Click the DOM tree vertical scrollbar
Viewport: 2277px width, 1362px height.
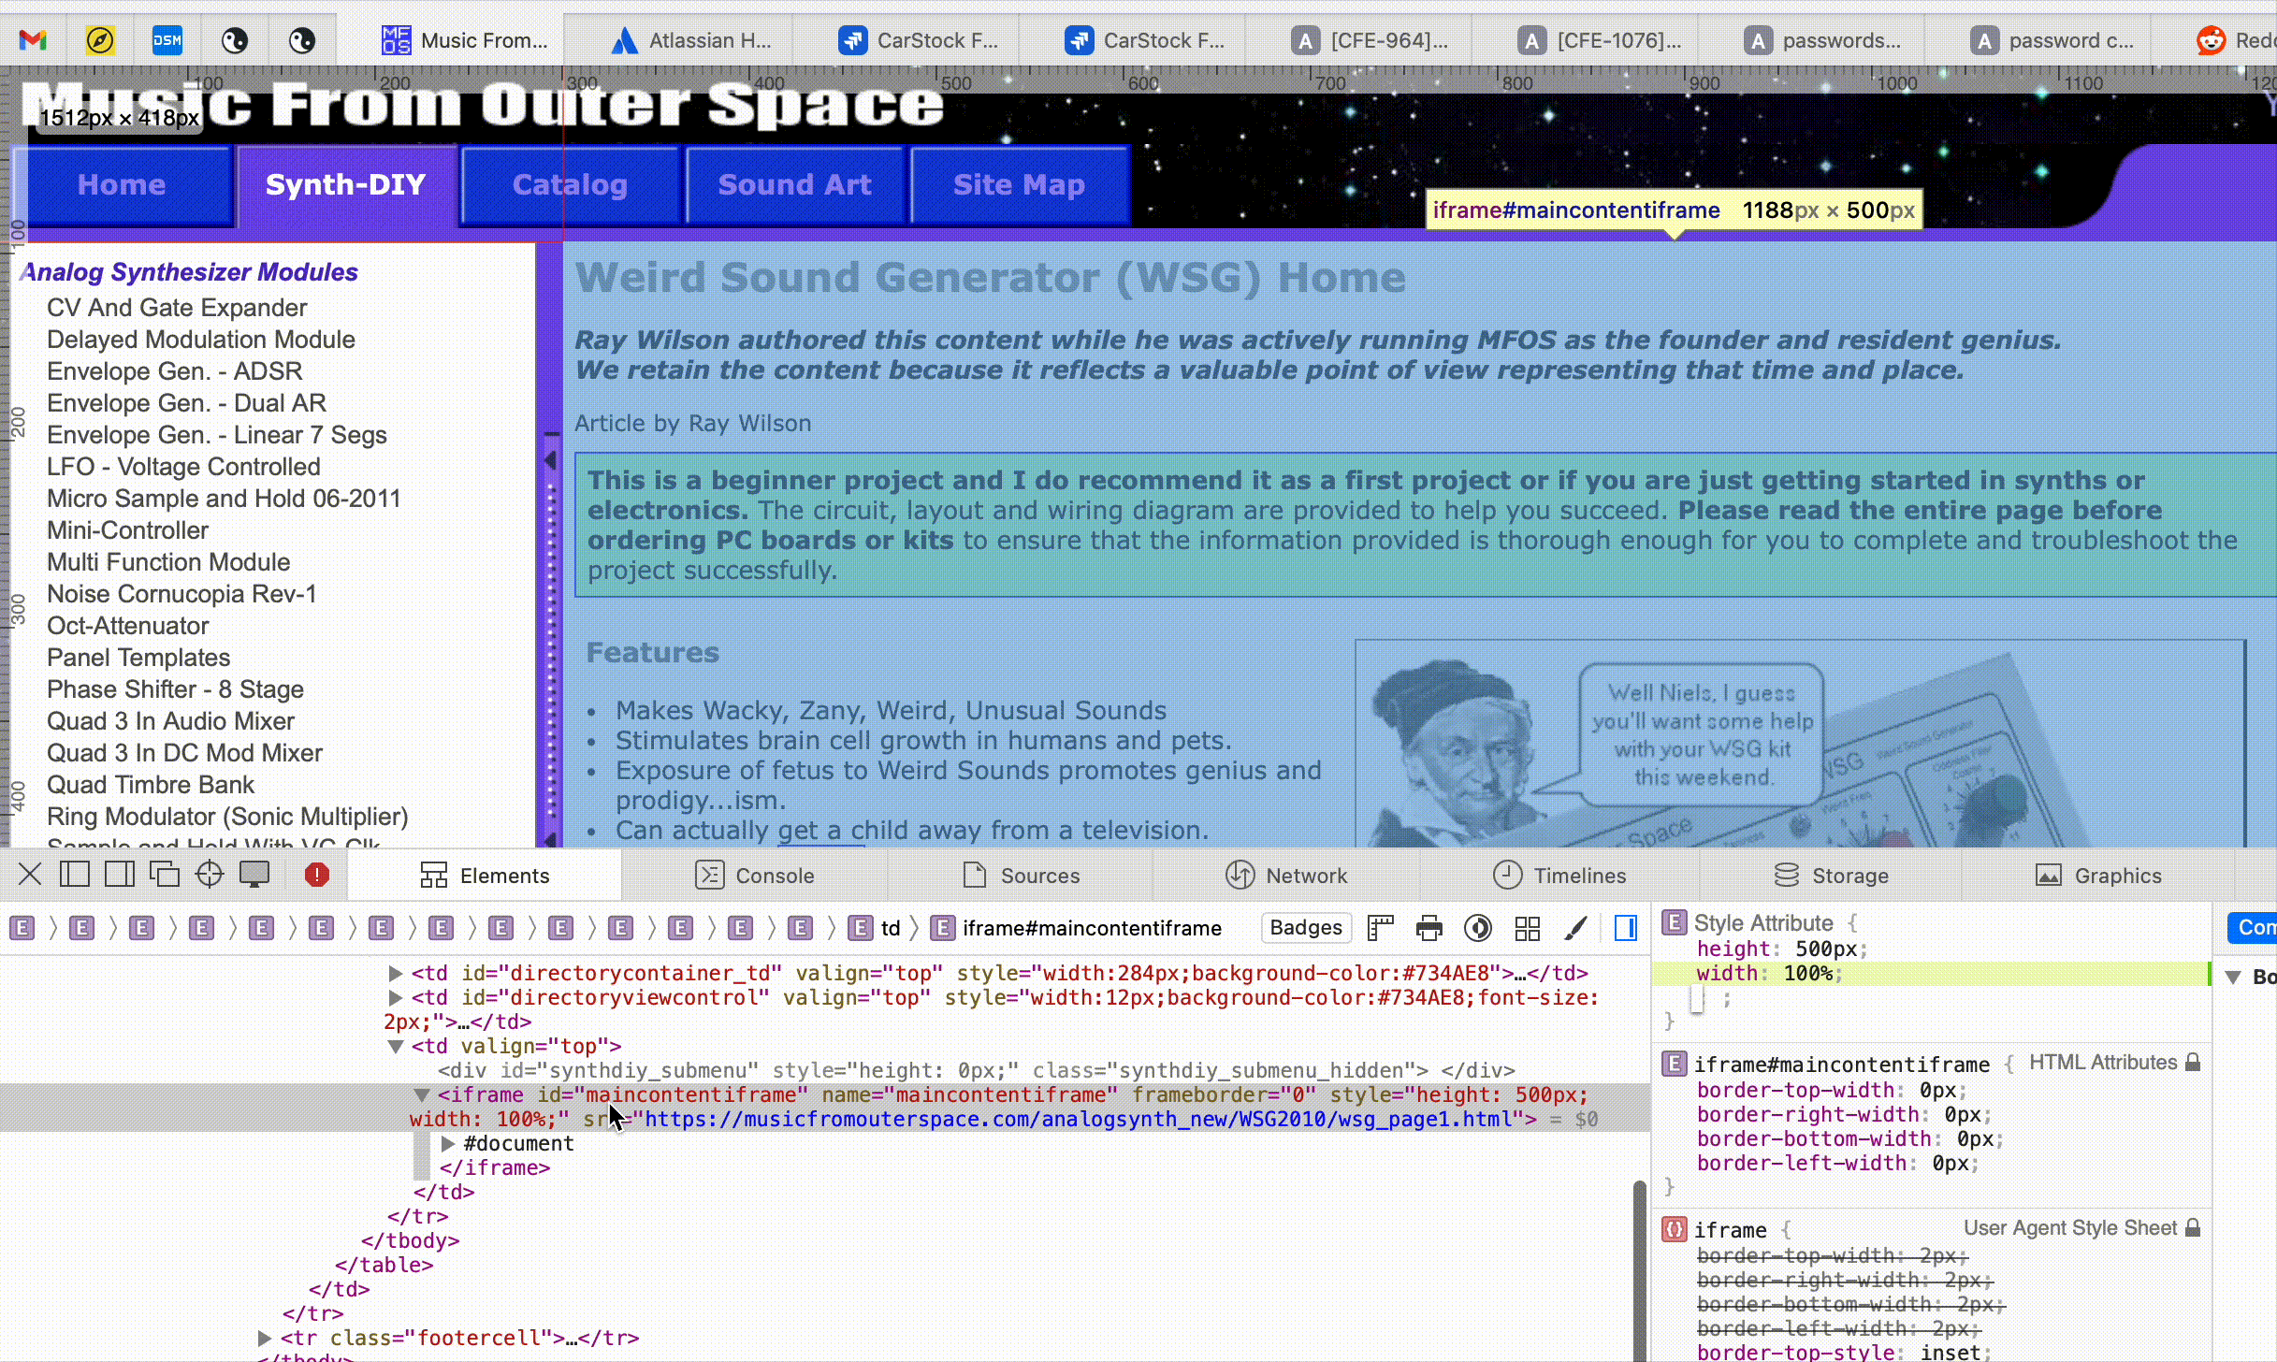pos(1640,1272)
